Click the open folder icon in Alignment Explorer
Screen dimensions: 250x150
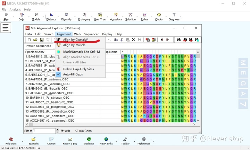[x=35, y=39]
